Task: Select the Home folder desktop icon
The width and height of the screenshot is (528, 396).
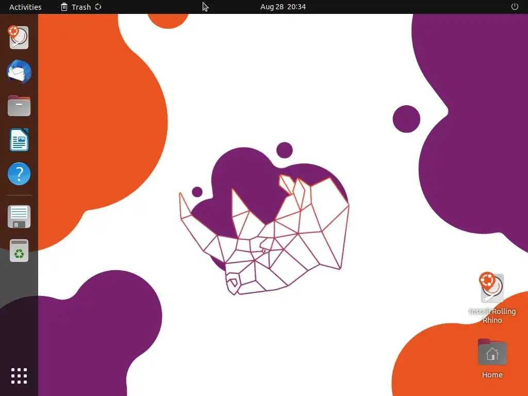Action: point(492,359)
